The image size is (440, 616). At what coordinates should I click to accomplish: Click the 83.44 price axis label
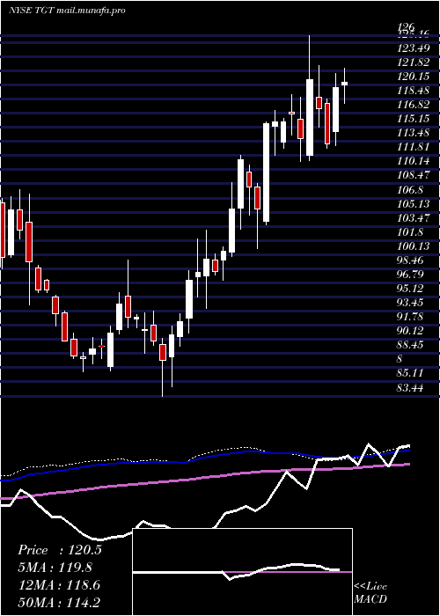(410, 388)
